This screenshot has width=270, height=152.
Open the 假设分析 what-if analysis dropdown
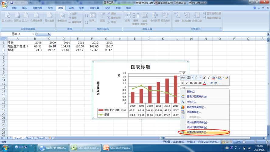tap(165, 24)
